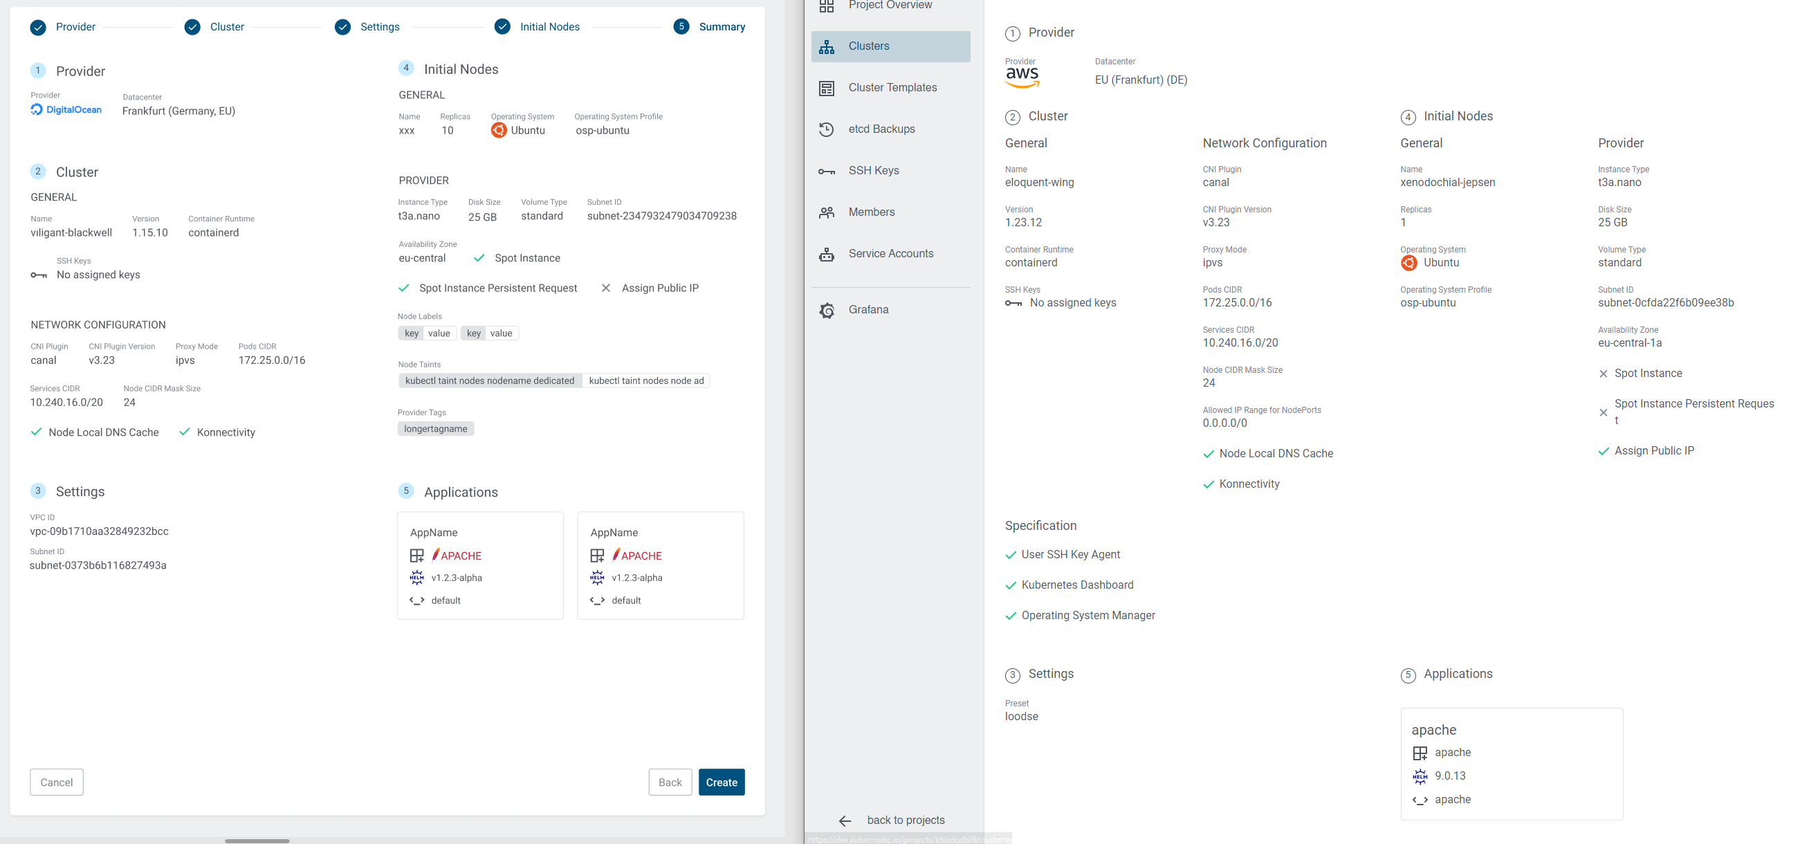Click the Ubuntu icon beside xenodochial-jepsen nodes
This screenshot has width=1800, height=844.
[x=1408, y=263]
